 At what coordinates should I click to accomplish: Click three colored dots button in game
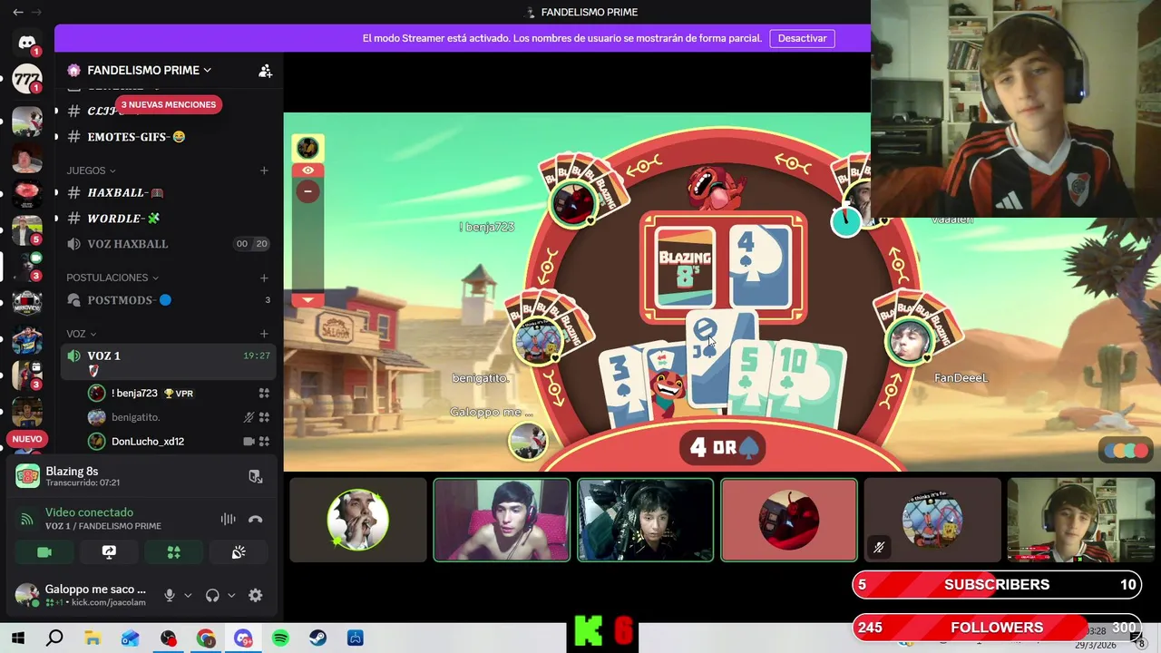pyautogui.click(x=1125, y=451)
